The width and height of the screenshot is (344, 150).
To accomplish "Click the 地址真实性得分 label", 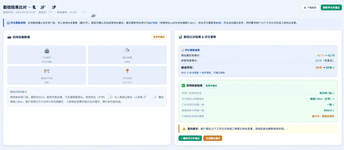I will (x=191, y=56).
